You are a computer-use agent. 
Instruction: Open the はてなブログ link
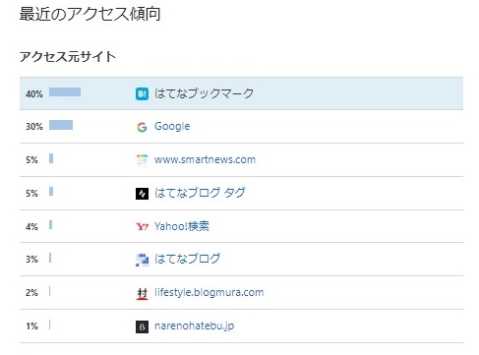[x=187, y=259]
